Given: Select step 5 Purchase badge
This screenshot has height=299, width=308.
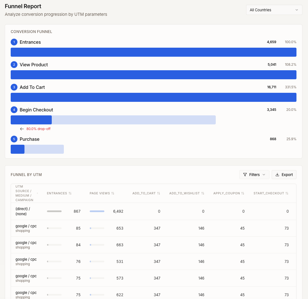Looking at the screenshot, I should pyautogui.click(x=14, y=139).
